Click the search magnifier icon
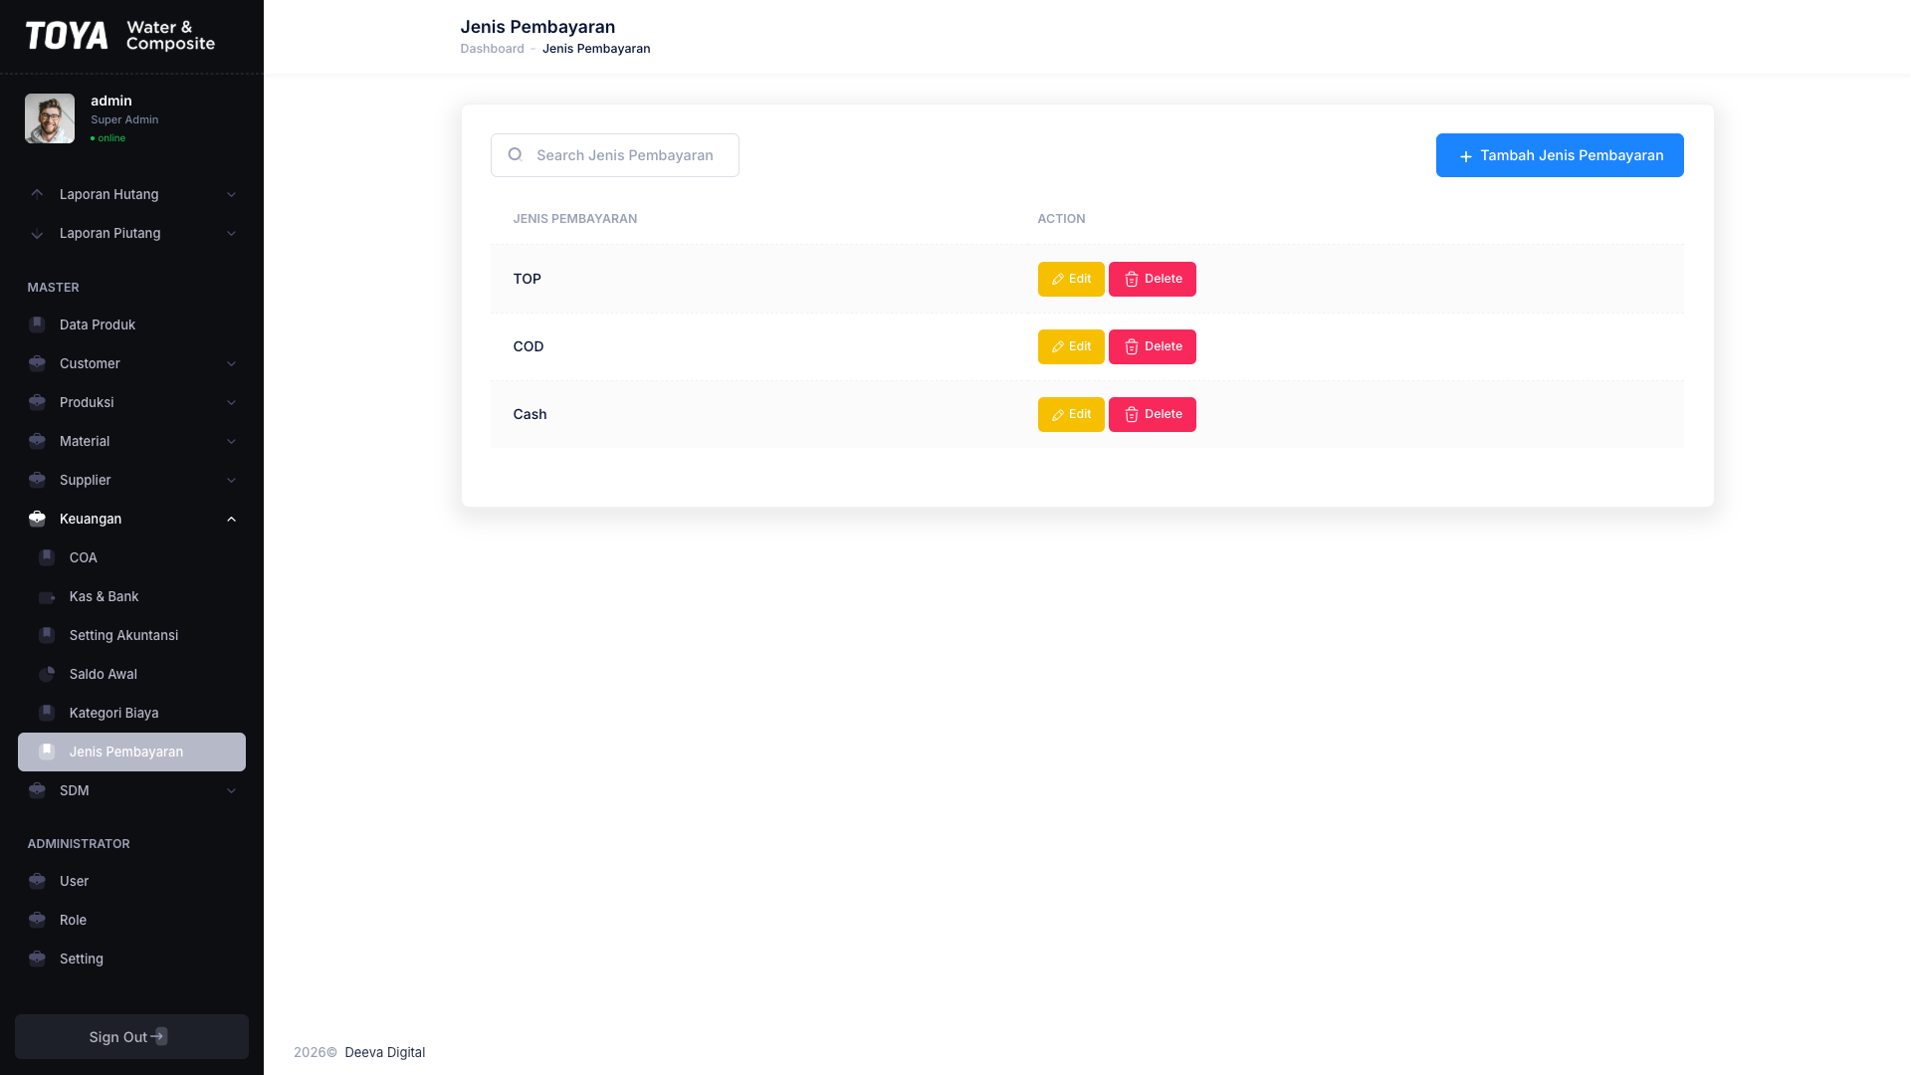Viewport: 1911px width, 1075px height. (515, 154)
